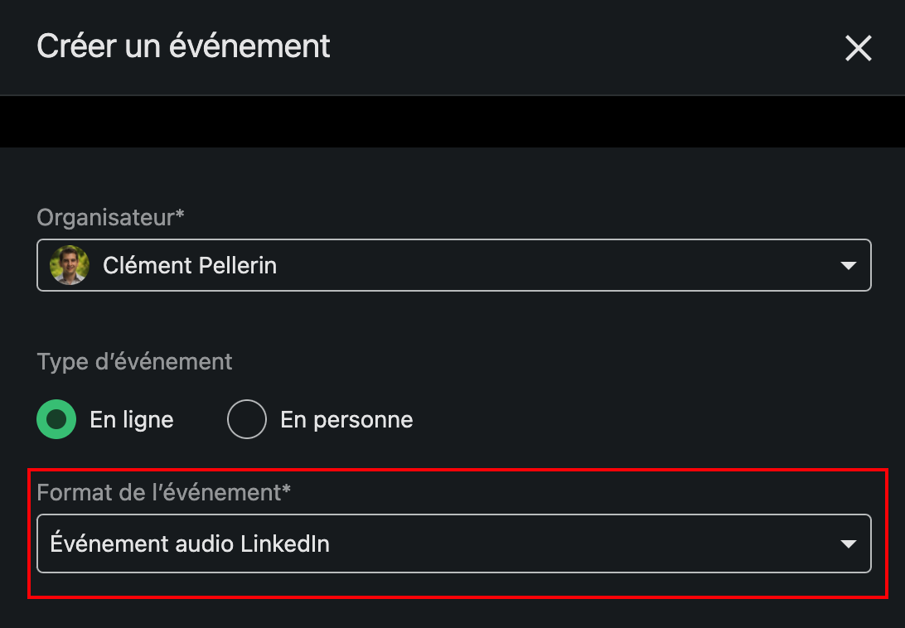Click the "En ligne" option label
This screenshot has height=628, width=905.
(132, 419)
